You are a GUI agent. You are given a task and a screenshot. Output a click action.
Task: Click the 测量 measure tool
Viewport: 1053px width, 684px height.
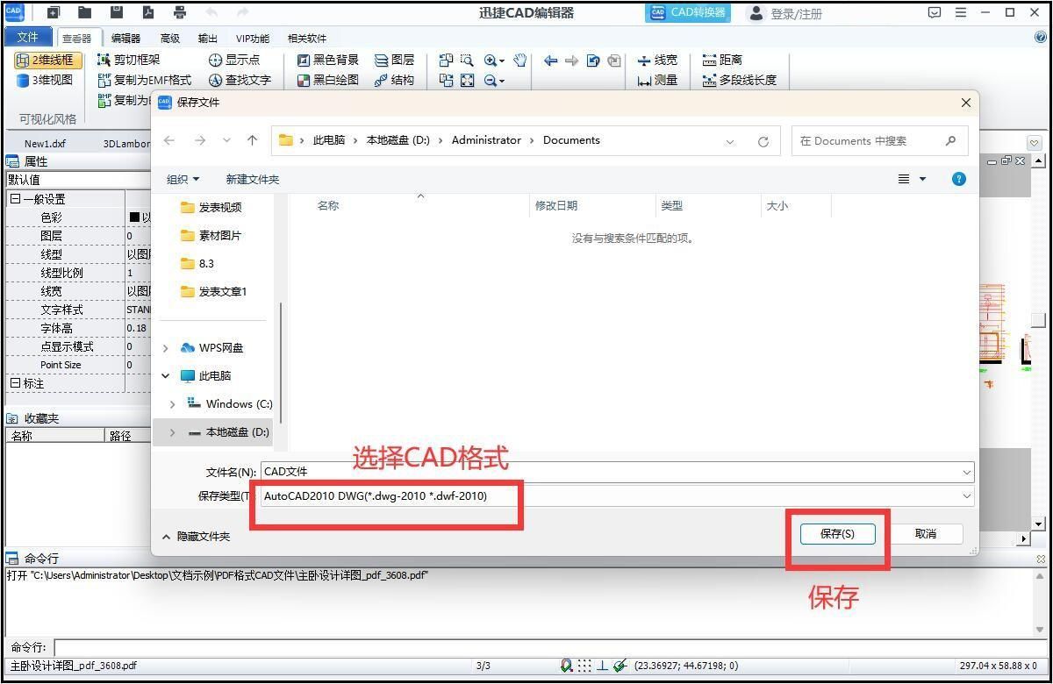[x=657, y=80]
